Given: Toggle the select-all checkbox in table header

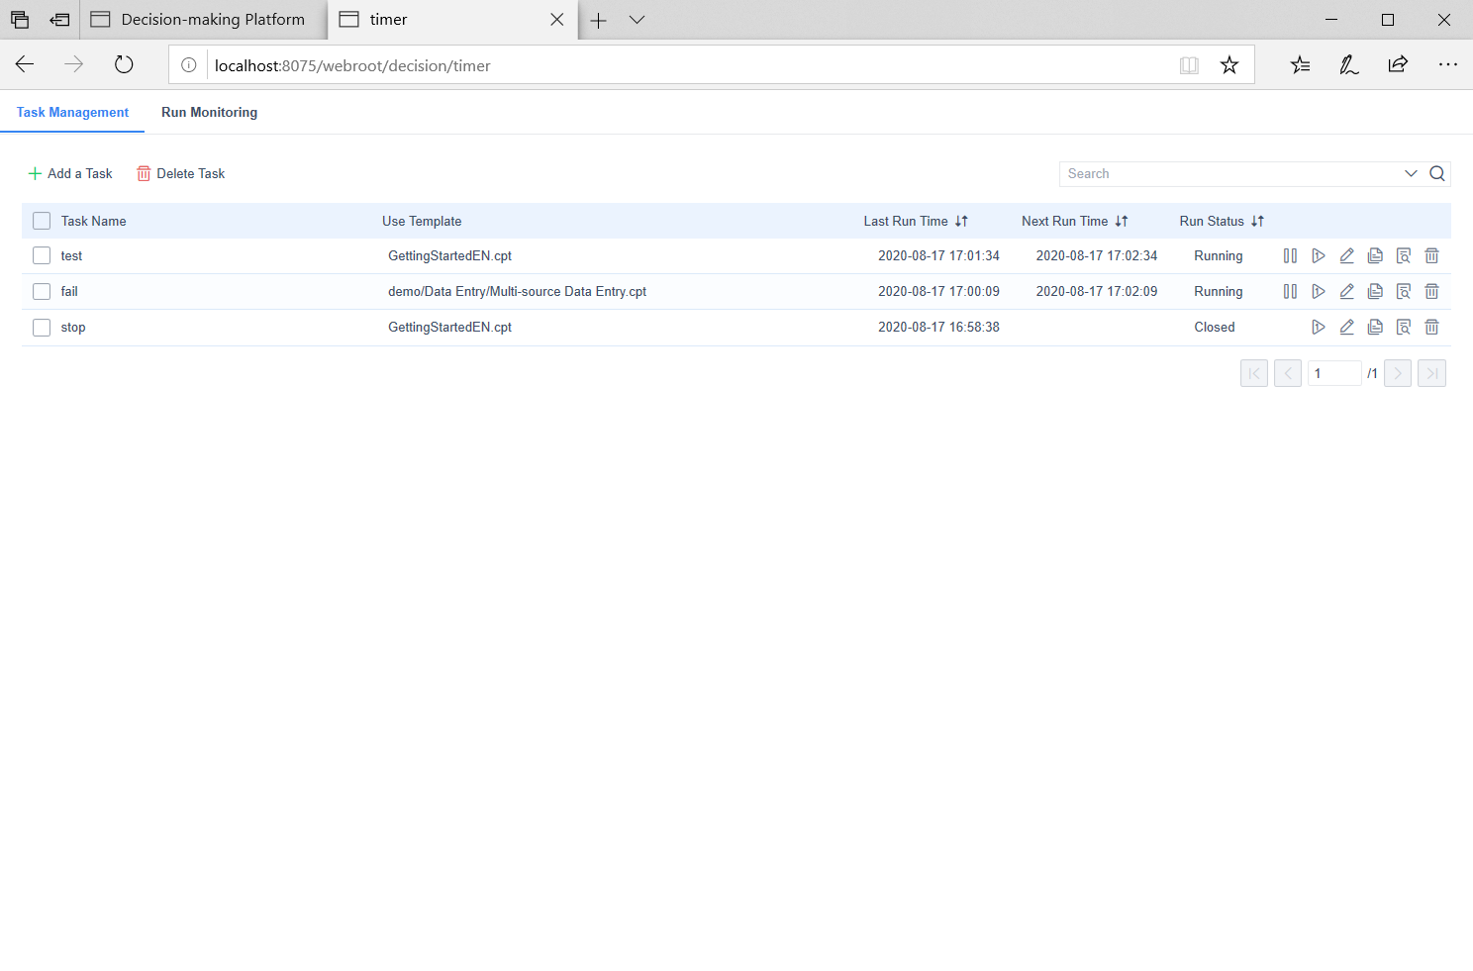Looking at the screenshot, I should tap(41, 220).
